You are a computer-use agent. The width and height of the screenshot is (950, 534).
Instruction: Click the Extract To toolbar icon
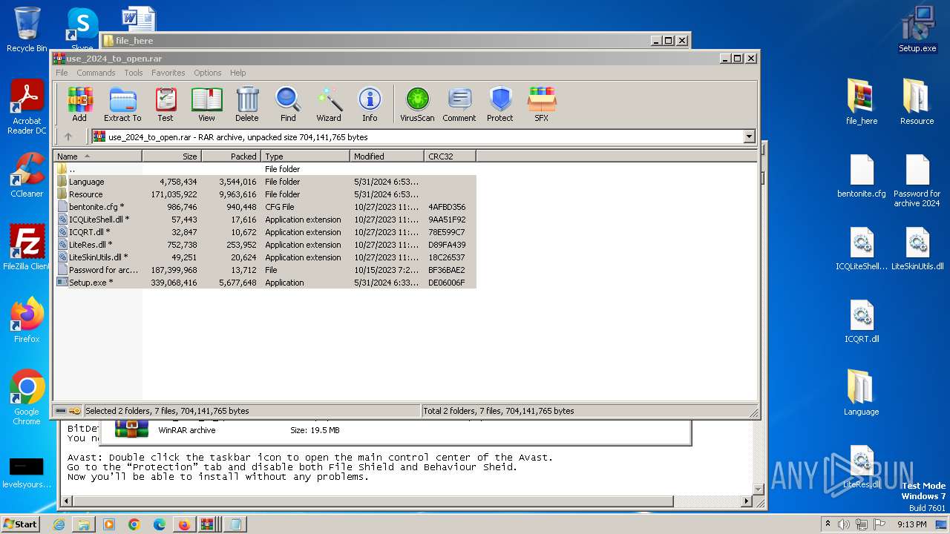tap(122, 104)
